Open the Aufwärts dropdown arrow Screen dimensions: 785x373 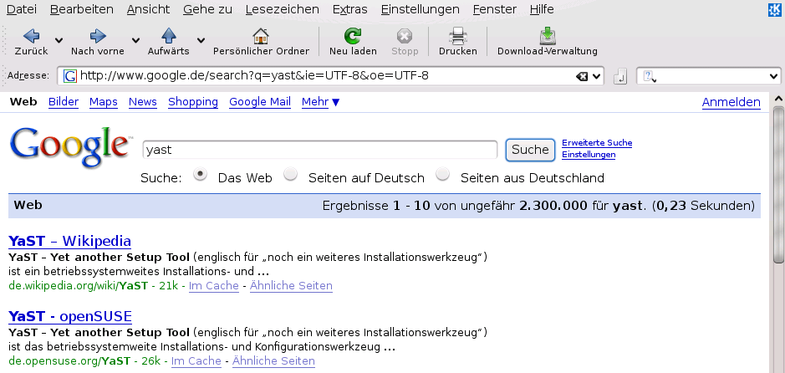pyautogui.click(x=201, y=40)
